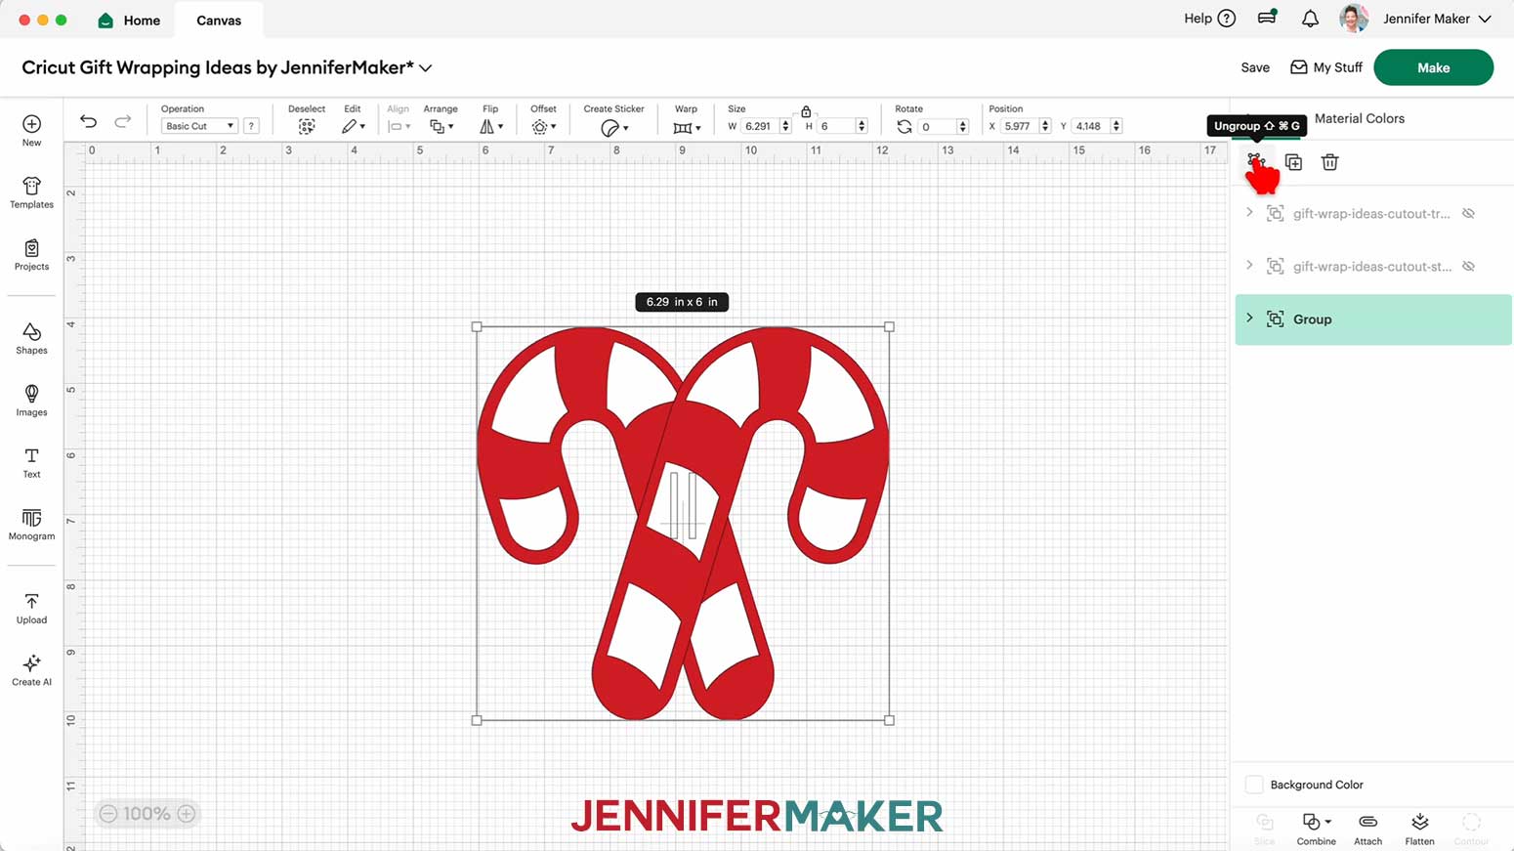Open the Basic Cut operation dropdown
Screen dimensions: 1514x851
pos(199,126)
